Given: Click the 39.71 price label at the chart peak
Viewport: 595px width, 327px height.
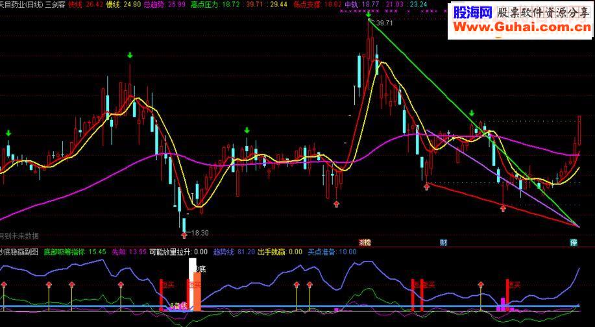Looking at the screenshot, I should [384, 23].
